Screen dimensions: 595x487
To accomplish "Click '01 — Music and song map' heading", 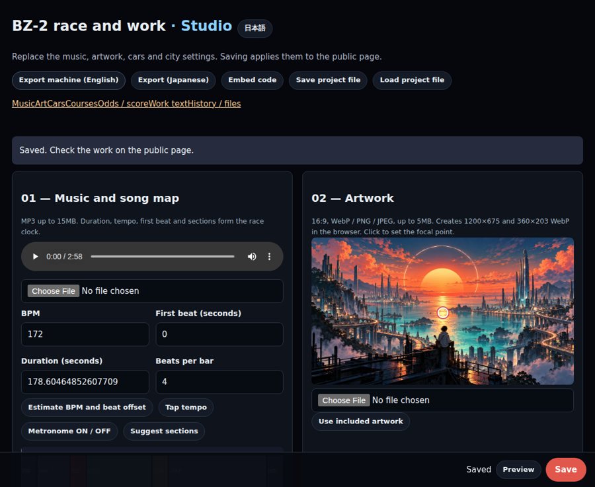I will tap(100, 199).
